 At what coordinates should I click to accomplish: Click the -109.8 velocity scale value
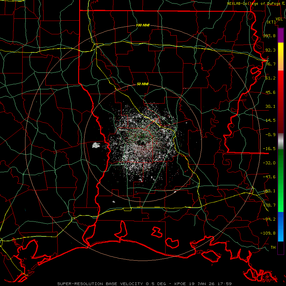tap(268, 233)
